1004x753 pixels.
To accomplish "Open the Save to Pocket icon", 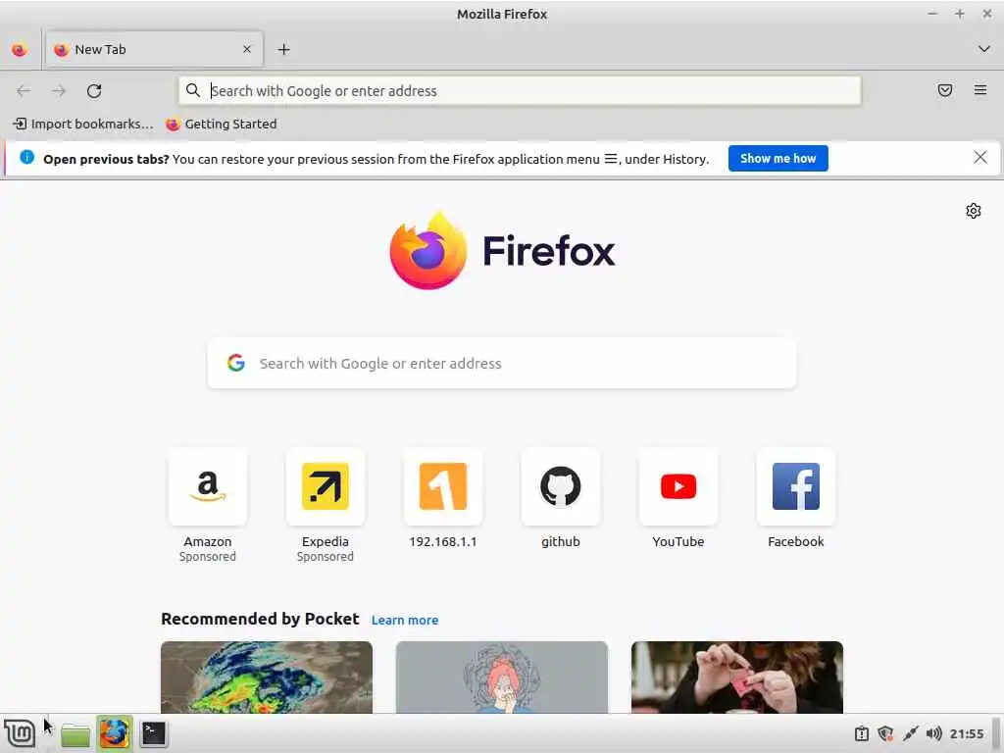I will click(x=945, y=90).
